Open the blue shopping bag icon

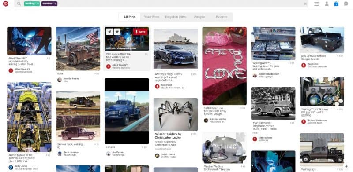click(336, 4)
